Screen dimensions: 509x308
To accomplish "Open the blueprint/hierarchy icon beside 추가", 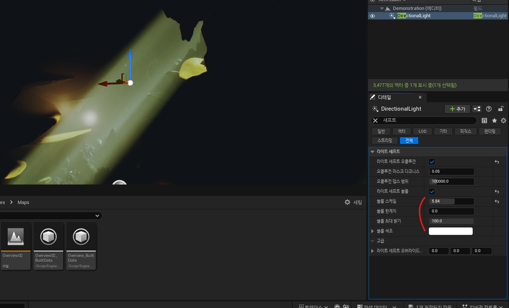I will click(477, 109).
